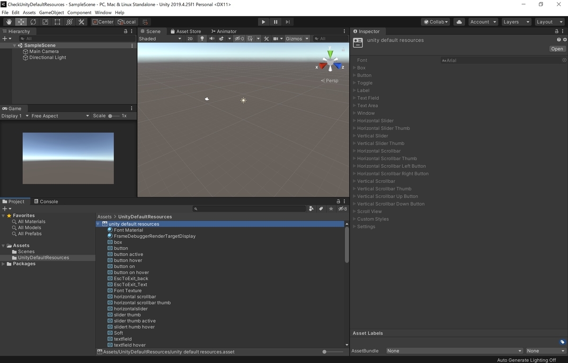Open the Hierarchy panel options menu
568x363 pixels.
[132, 31]
